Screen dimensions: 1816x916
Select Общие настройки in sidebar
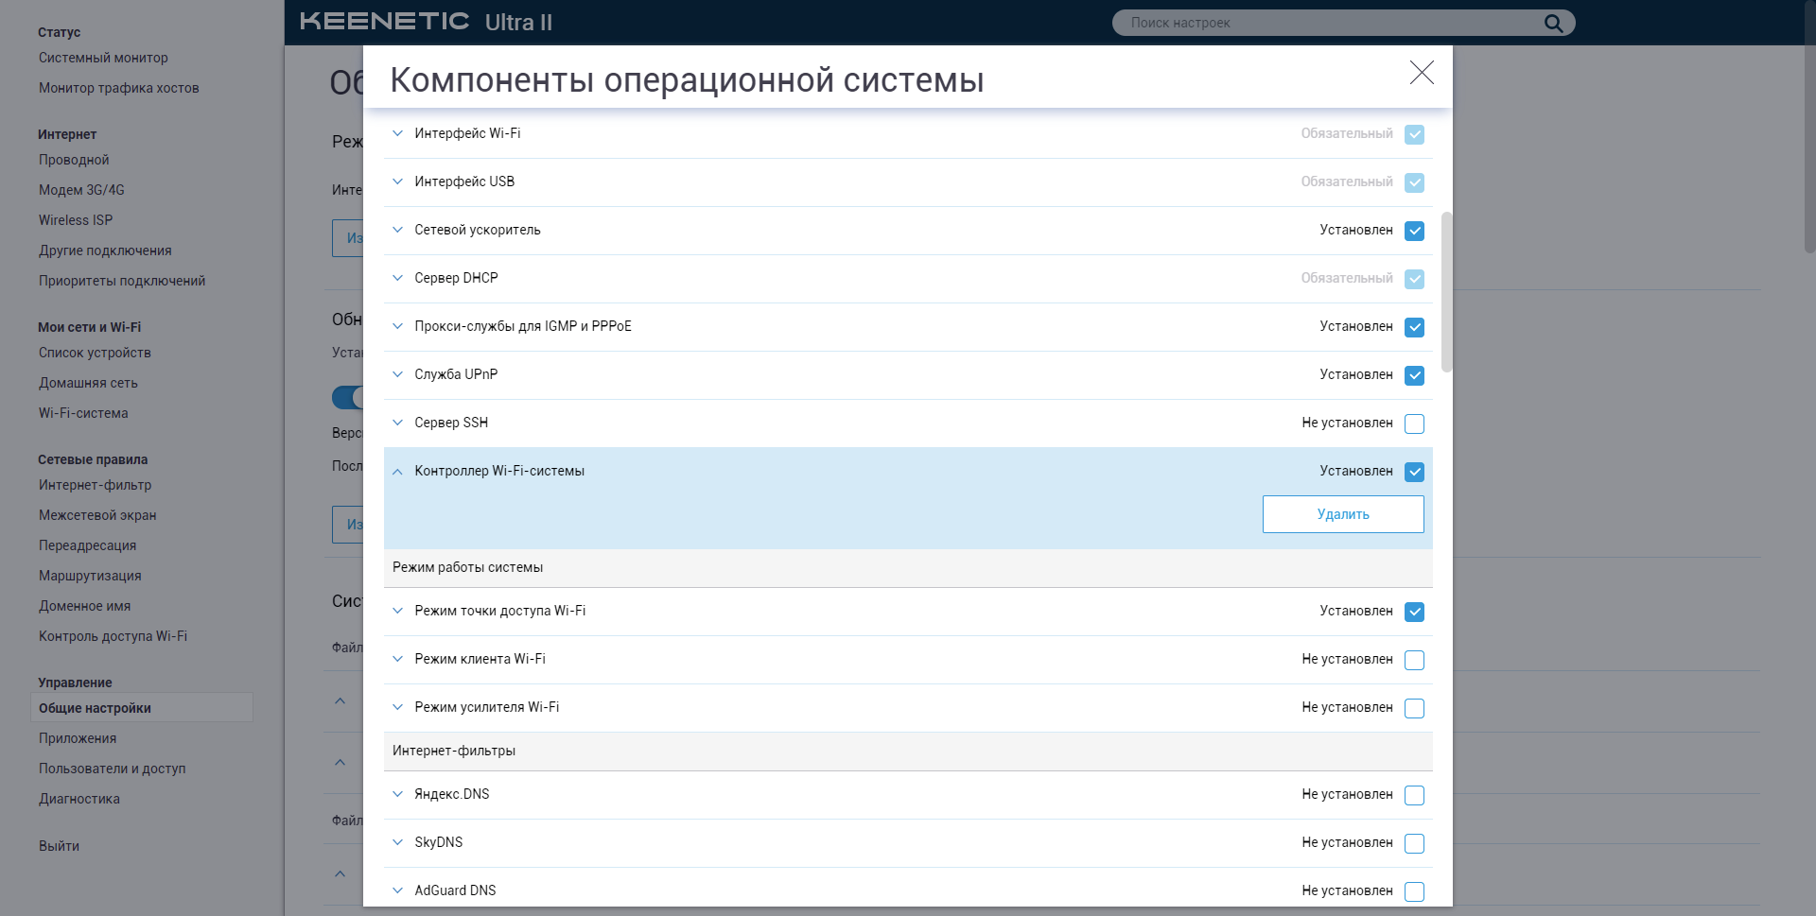(x=142, y=708)
